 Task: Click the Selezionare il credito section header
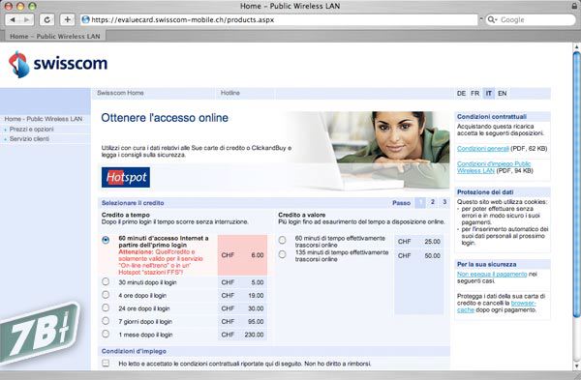click(133, 203)
